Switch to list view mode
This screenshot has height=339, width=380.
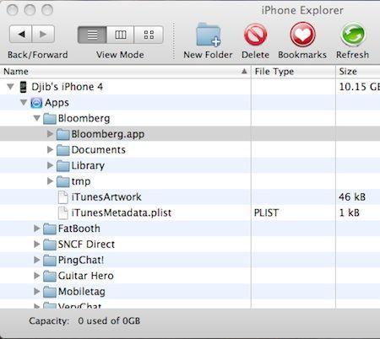[92, 35]
